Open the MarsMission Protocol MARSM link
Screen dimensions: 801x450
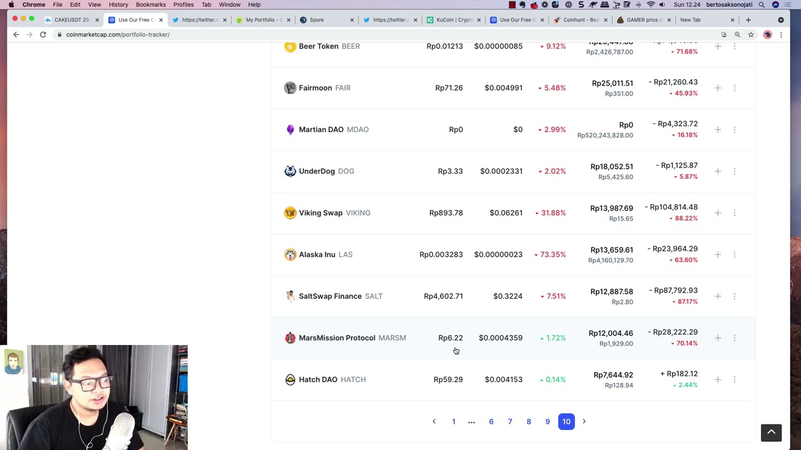(x=352, y=338)
